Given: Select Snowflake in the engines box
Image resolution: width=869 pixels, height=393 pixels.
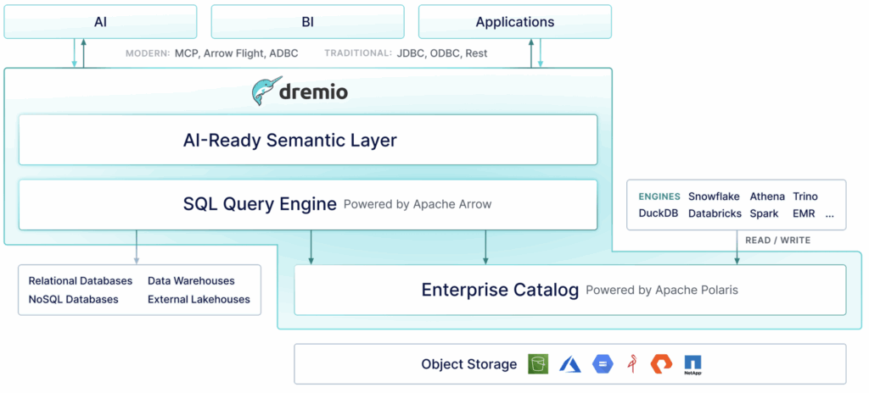Looking at the screenshot, I should (714, 196).
